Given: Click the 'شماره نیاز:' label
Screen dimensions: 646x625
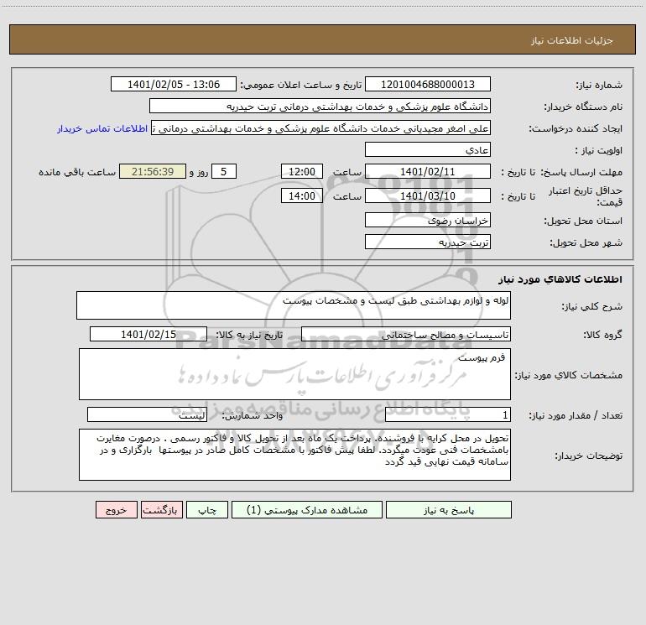Looking at the screenshot, I should (599, 86).
